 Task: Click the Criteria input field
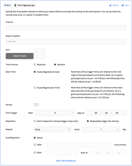[x=66, y=28]
